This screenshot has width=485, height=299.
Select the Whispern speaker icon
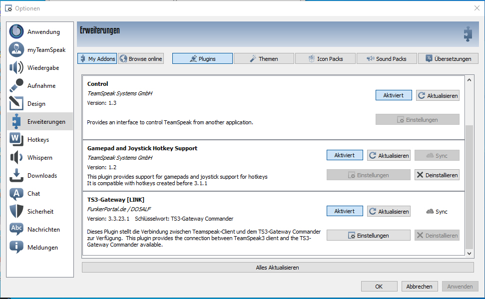(16, 157)
